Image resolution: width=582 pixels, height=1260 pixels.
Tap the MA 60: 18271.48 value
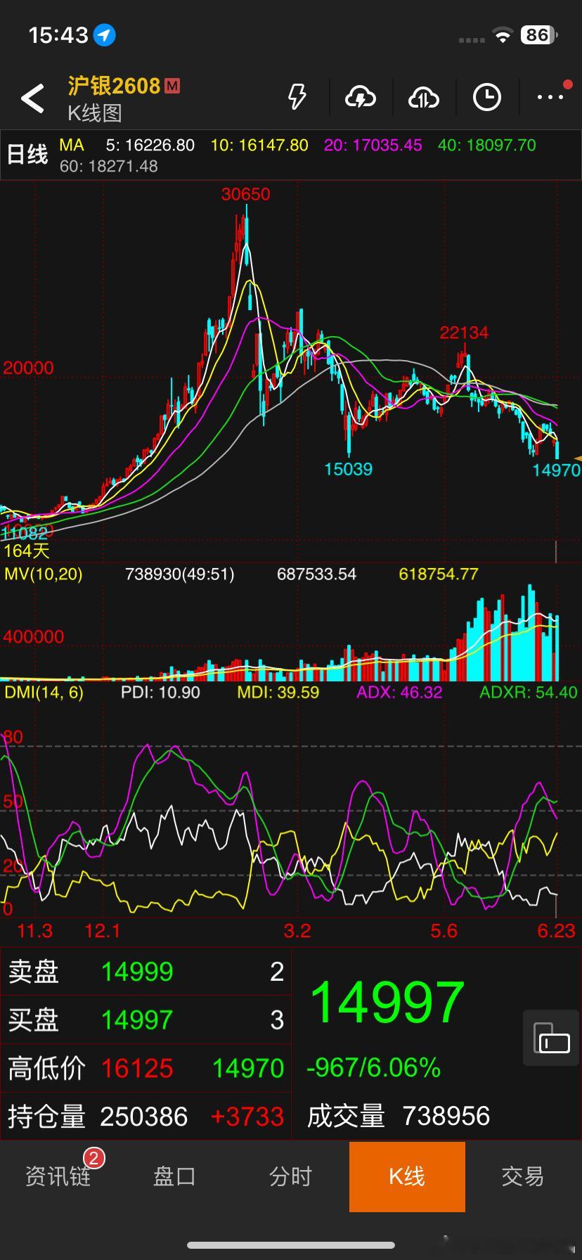click(x=108, y=166)
